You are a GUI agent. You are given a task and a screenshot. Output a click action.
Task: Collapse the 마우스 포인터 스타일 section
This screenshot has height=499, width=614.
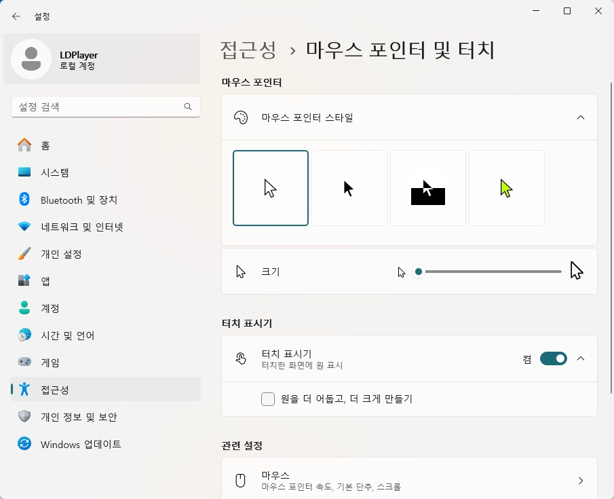pyautogui.click(x=581, y=117)
